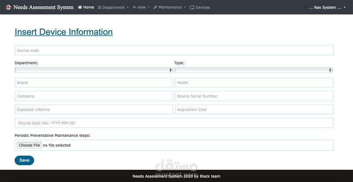353x182 pixels.
Task: Click the Type: label
Action: click(179, 63)
